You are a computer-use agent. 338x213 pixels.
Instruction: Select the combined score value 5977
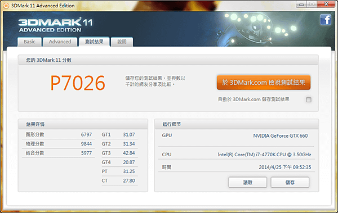click(x=86, y=153)
